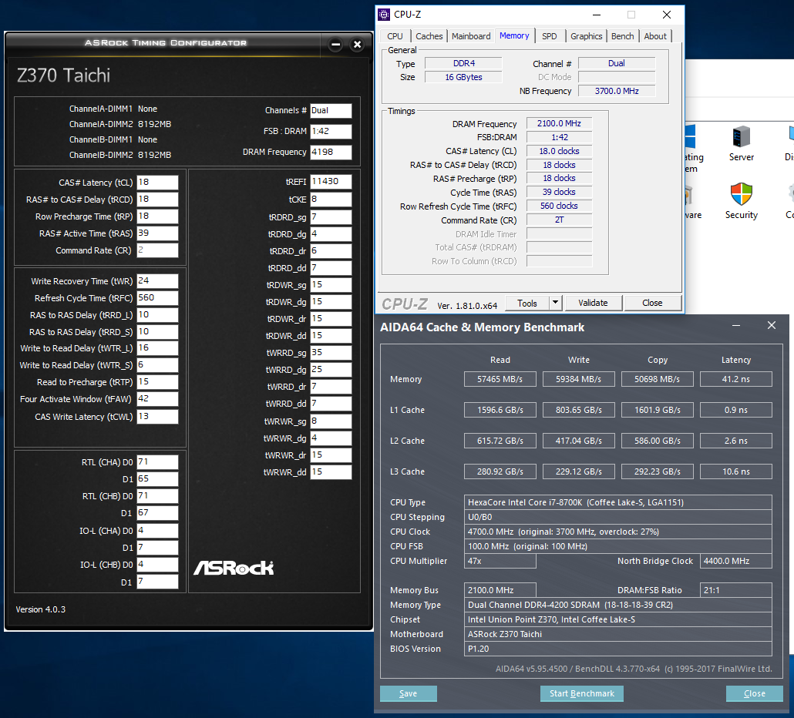Click the Memory Latency 41.2 ns value
Viewport: 794px width, 718px height.
735,379
